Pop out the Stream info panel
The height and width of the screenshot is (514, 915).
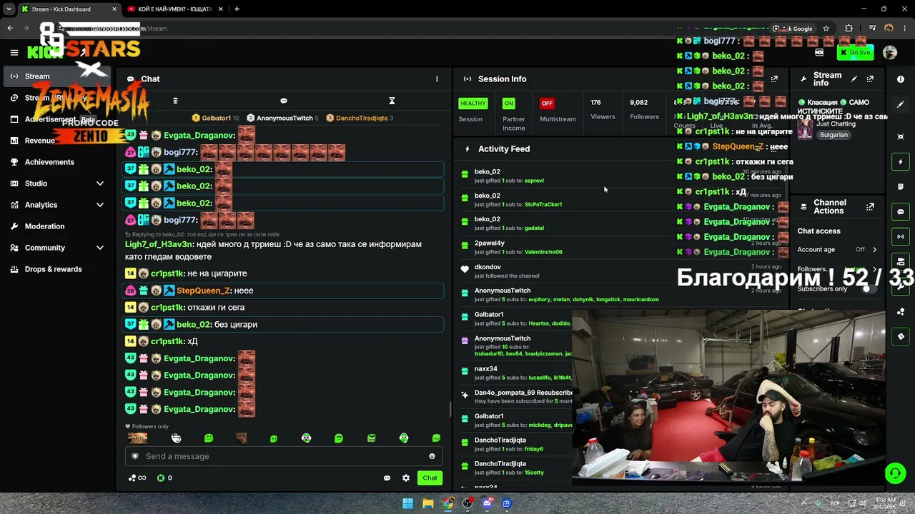(870, 79)
